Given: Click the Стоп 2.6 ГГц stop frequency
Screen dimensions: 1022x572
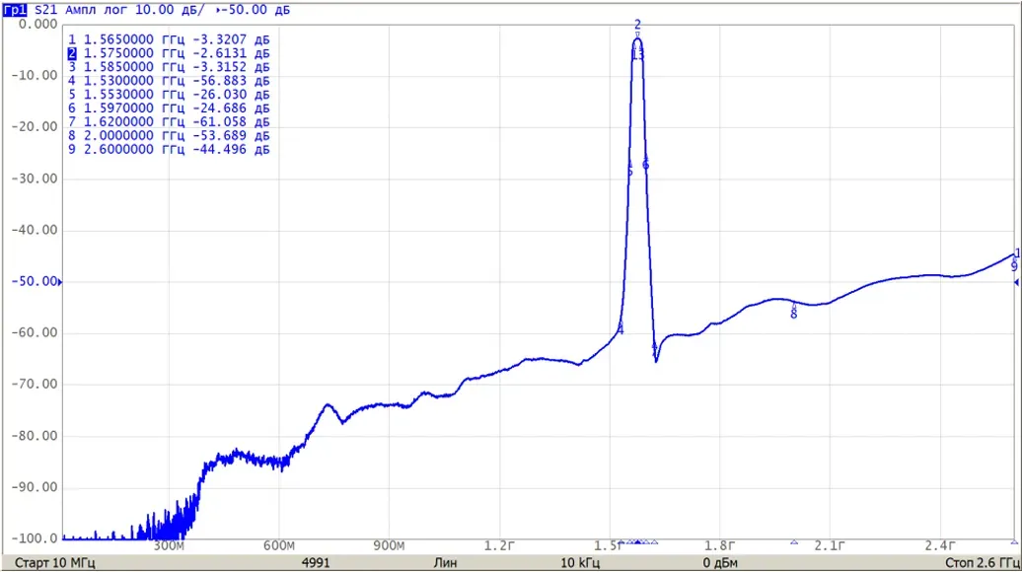Looking at the screenshot, I should click(x=983, y=563).
